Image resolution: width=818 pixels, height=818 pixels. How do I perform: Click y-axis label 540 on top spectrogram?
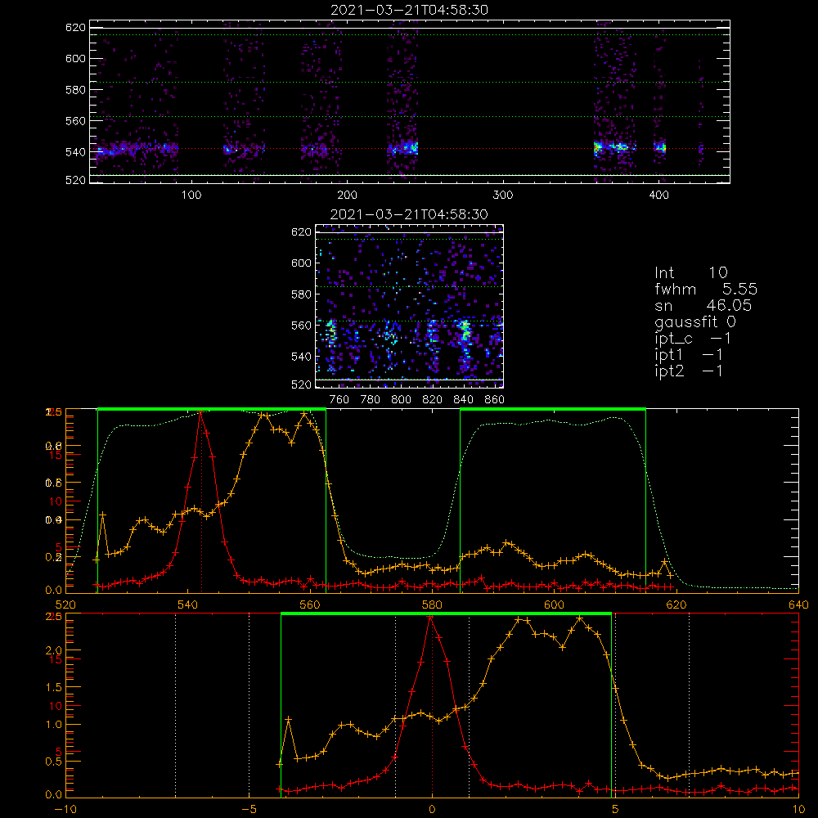75,152
